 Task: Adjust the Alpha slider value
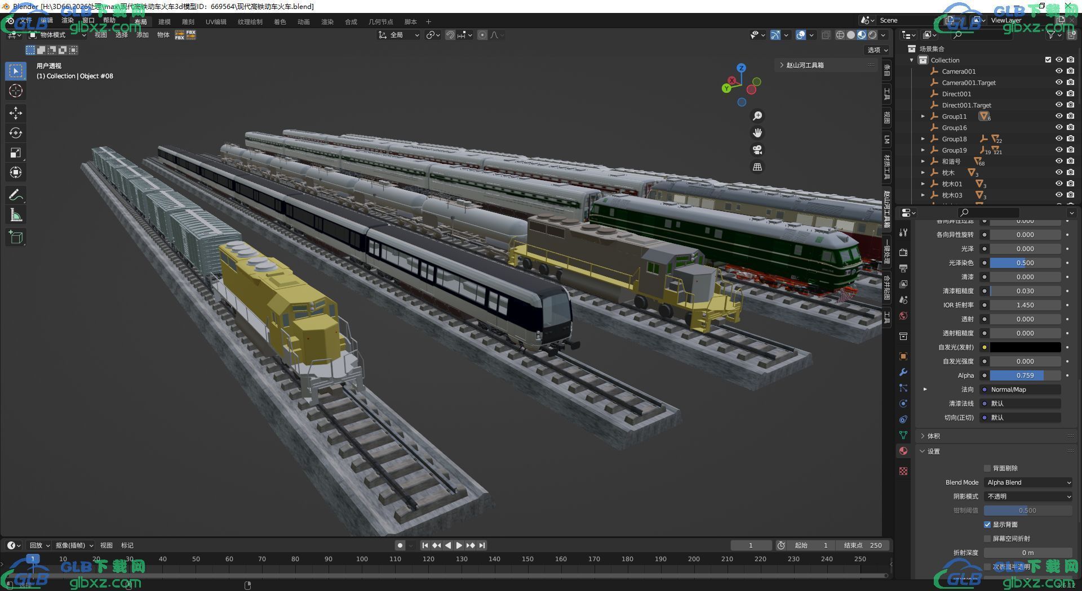click(x=1025, y=375)
